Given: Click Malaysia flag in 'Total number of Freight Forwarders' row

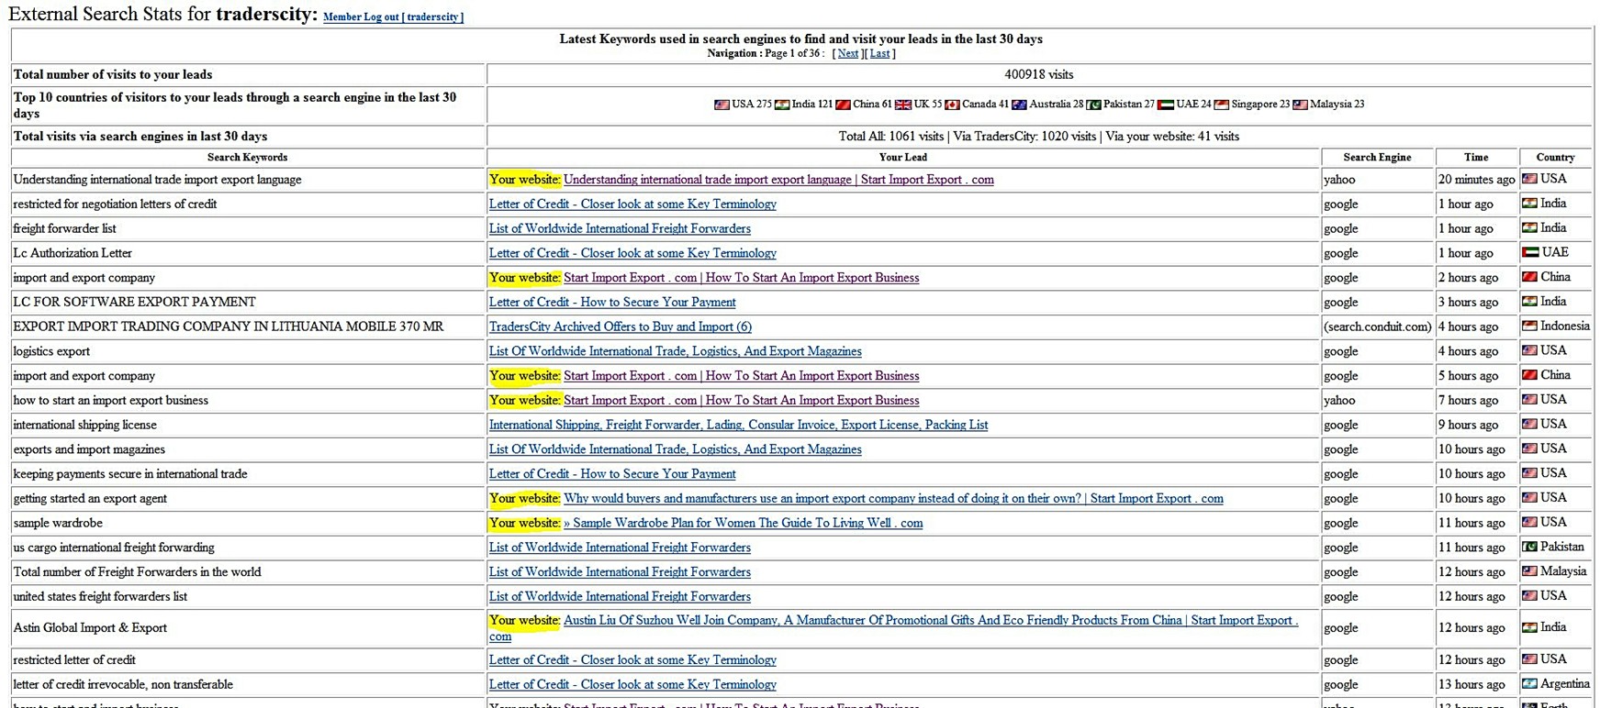Looking at the screenshot, I should coord(1529,570).
